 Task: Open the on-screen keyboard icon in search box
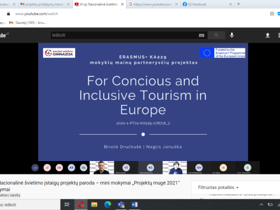click(x=201, y=36)
